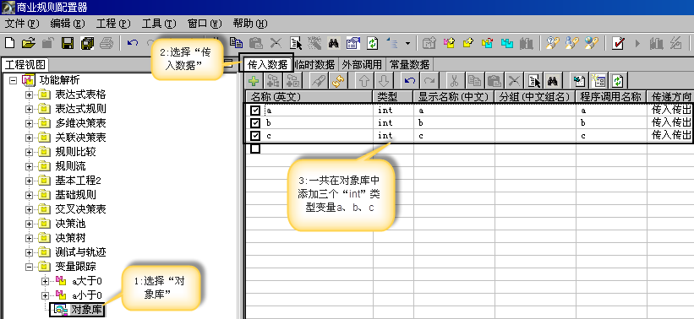Click the green refresh document icon in data toolbar
The width and height of the screenshot is (694, 319).
coord(618,81)
